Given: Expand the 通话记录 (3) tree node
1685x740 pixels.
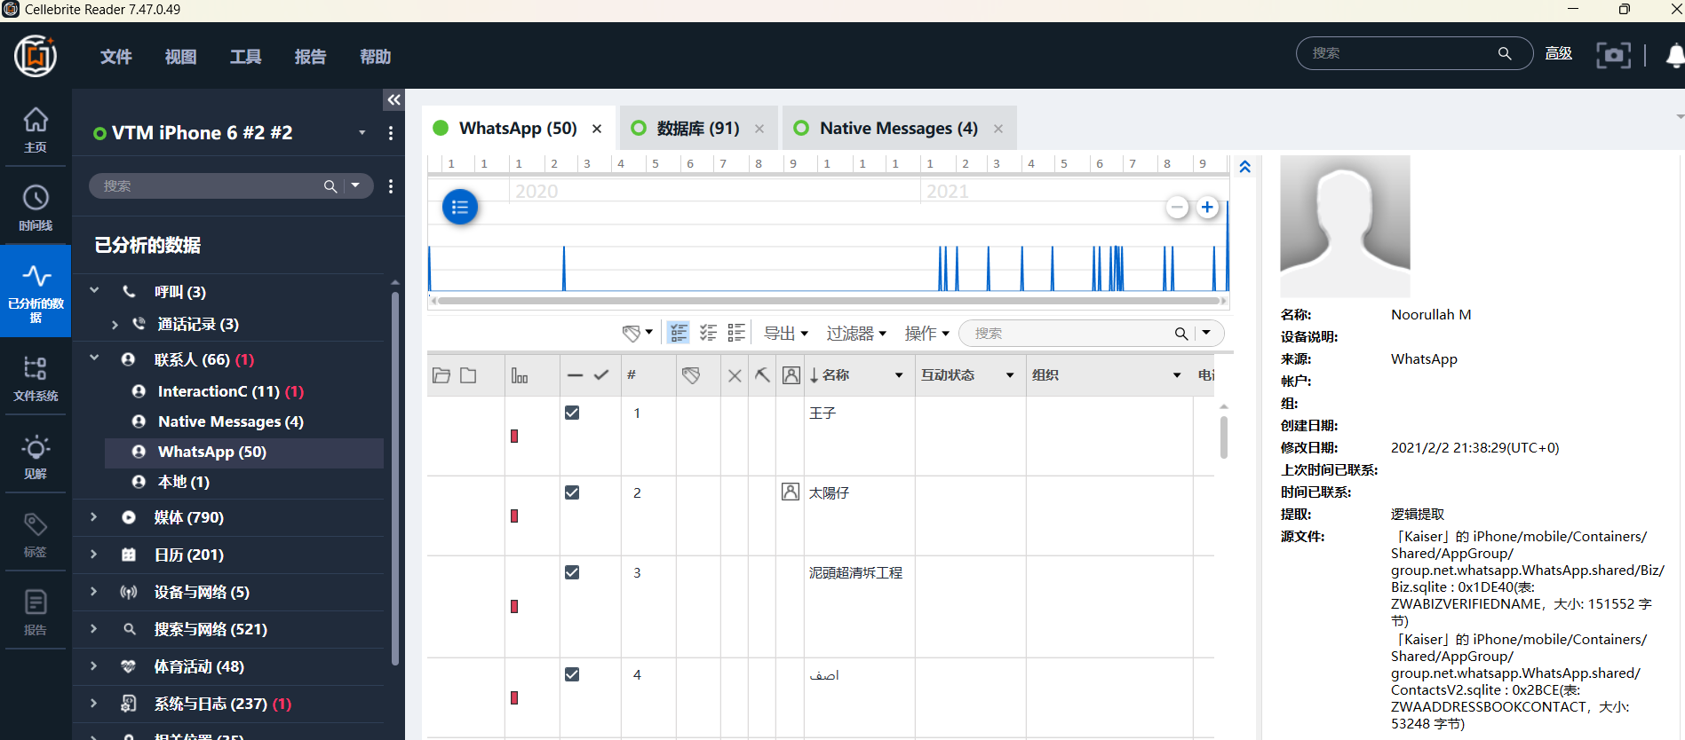Looking at the screenshot, I should tap(115, 325).
